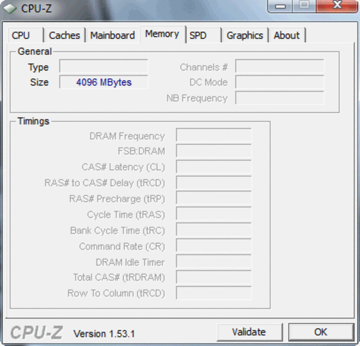This screenshot has width=360, height=346.
Task: Click the NB Frequency value field
Action: (x=280, y=98)
